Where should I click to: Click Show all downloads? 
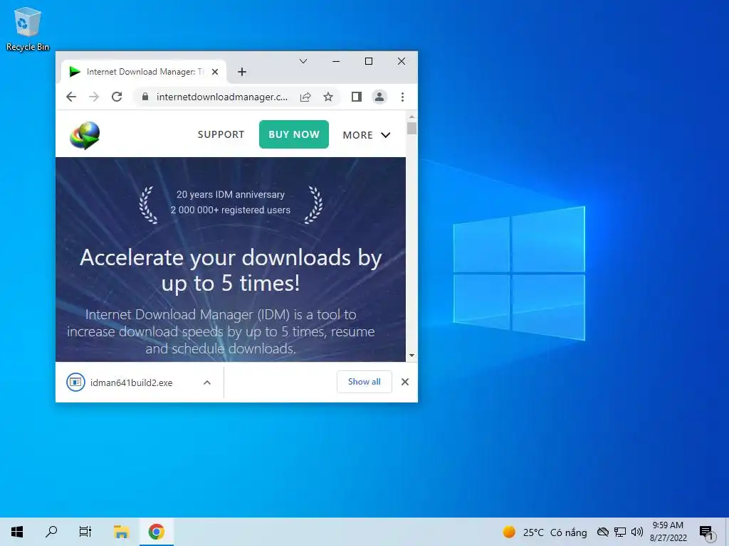(x=364, y=382)
